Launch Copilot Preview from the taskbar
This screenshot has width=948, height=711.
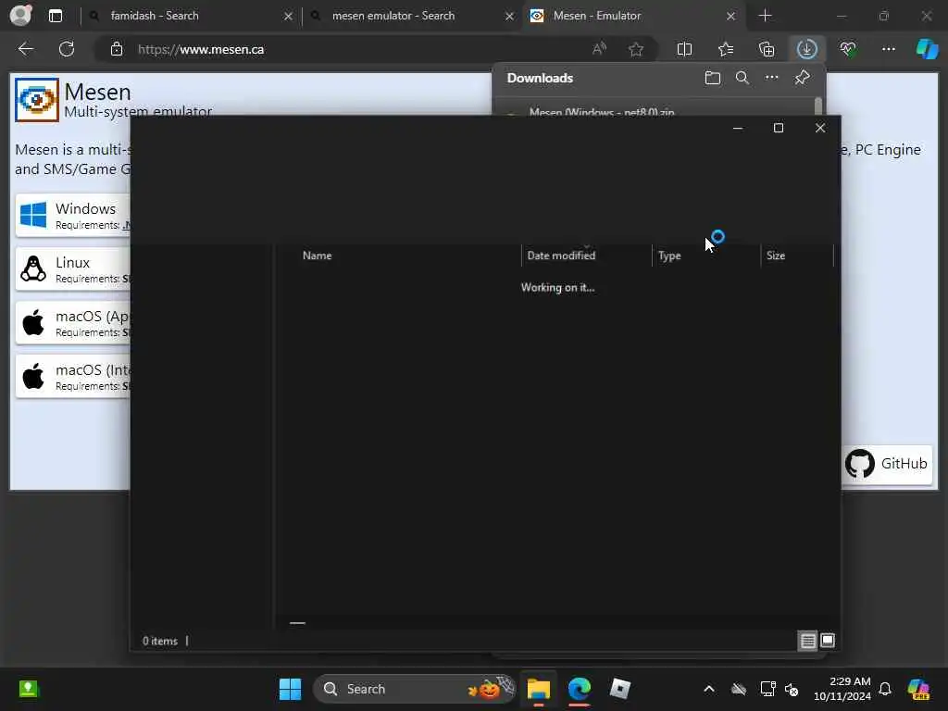tap(918, 689)
